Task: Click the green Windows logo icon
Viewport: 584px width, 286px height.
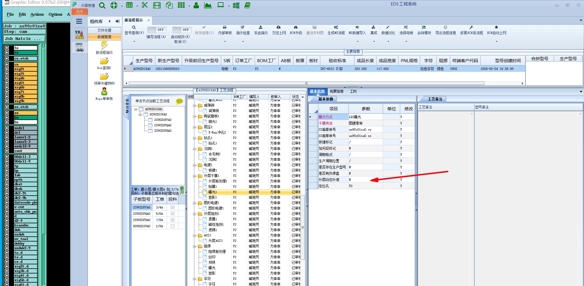Action: tap(236, 5)
